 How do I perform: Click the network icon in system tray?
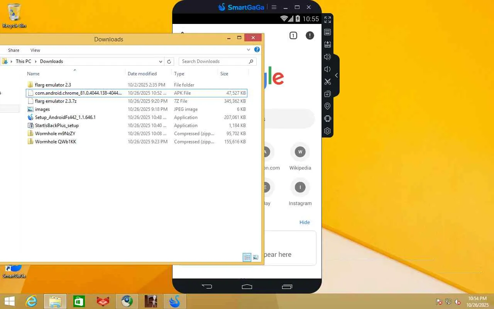[448, 302]
